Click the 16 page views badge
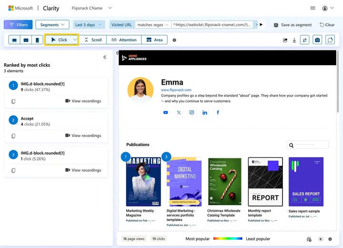Image resolution: width=343 pixels, height=248 pixels. tap(134, 239)
